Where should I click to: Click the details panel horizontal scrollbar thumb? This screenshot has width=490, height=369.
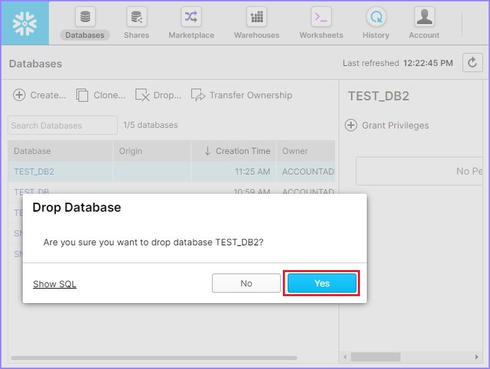tap(376, 357)
